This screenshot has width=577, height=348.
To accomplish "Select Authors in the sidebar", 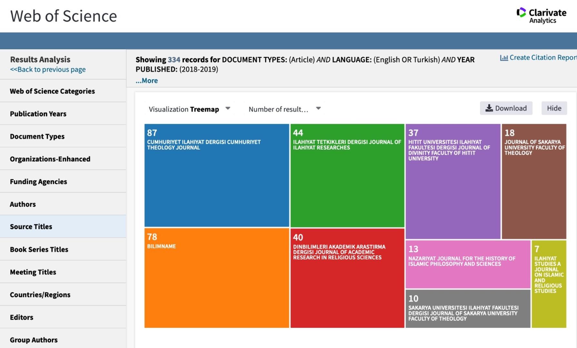I will pos(63,204).
